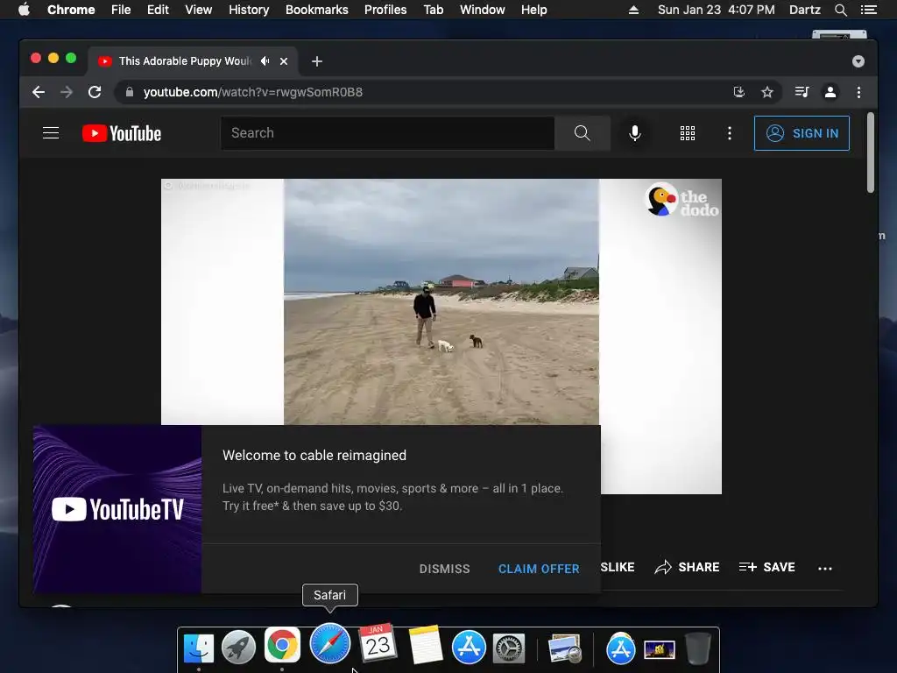View site info via the lock icon
Viewport: 897px width, 673px height.
(x=130, y=92)
